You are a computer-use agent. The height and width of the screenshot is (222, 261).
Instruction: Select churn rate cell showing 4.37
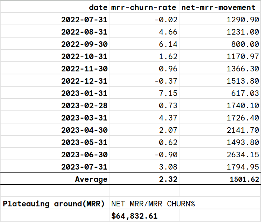point(144,118)
